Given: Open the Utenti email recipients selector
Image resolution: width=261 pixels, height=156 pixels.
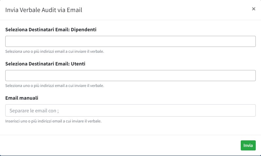Looking at the screenshot, I should (130, 76).
